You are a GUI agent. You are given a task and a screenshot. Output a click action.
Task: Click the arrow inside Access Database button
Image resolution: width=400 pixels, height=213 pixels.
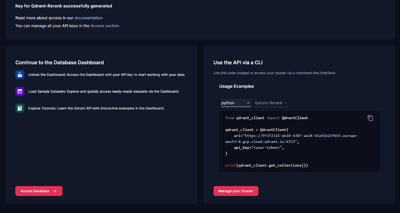[x=54, y=191]
